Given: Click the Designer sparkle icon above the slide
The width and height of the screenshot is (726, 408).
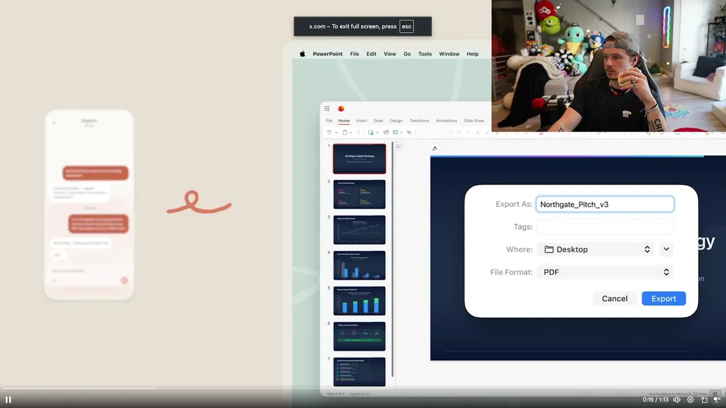Looking at the screenshot, I should click(434, 148).
